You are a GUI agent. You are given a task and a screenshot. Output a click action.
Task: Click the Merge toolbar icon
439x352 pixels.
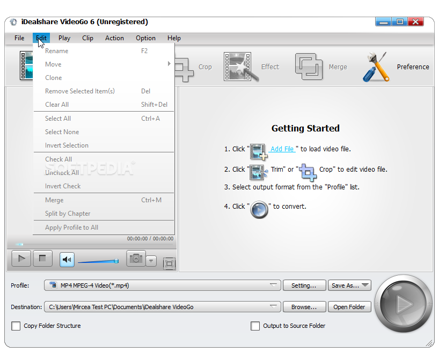tap(309, 67)
